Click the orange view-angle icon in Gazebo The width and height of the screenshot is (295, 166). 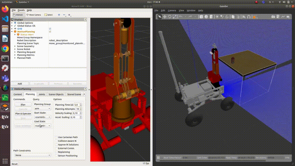pyautogui.click(x=254, y=17)
